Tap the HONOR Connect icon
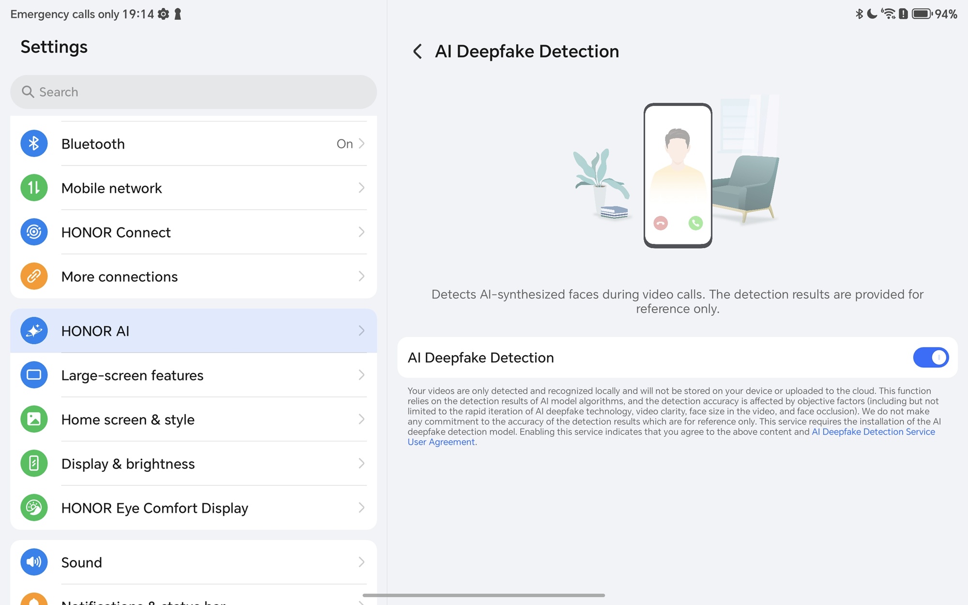This screenshot has height=605, width=968. point(34,232)
